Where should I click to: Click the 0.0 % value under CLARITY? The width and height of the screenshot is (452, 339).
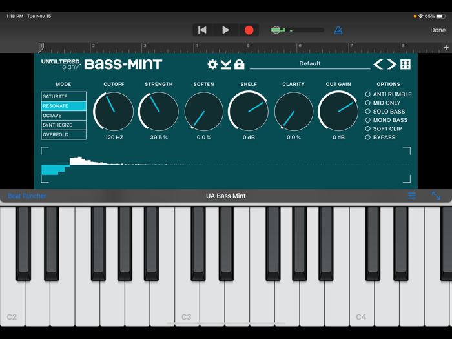click(x=293, y=138)
